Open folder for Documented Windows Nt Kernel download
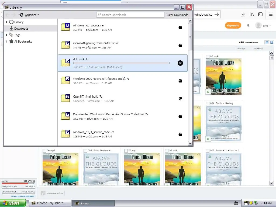The height and width of the screenshot is (207, 276). pos(180,116)
